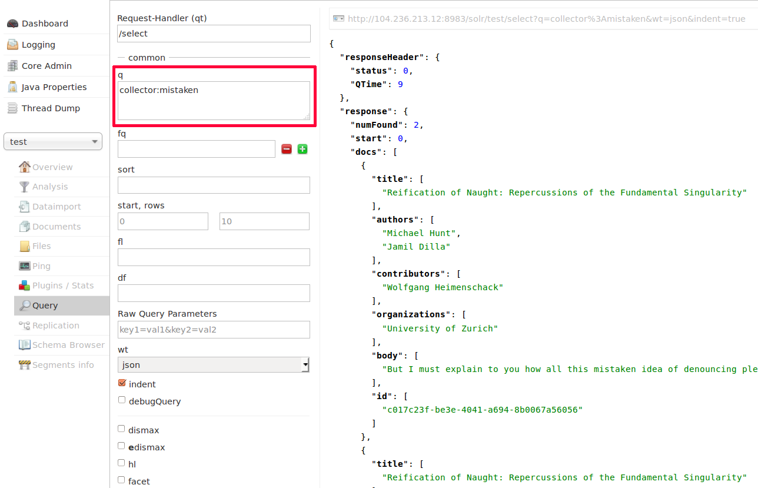The height and width of the screenshot is (488, 758).
Task: Click the rows field showing 10
Action: (264, 221)
